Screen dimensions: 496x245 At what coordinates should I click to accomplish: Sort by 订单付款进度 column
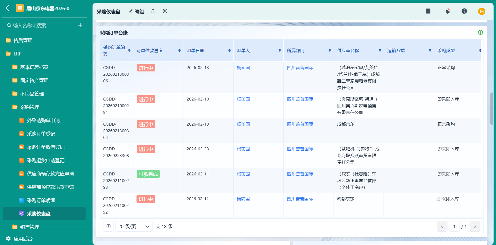(179, 50)
